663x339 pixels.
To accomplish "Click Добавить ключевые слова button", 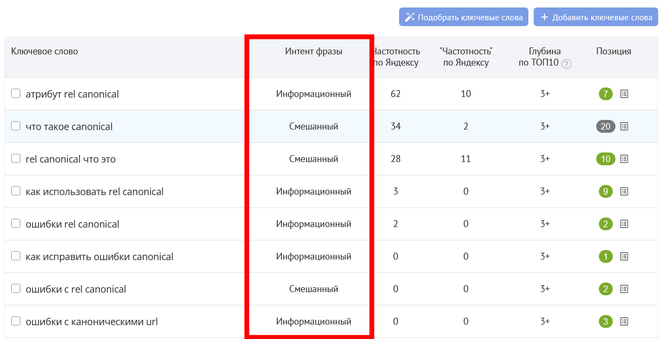I will coord(596,17).
